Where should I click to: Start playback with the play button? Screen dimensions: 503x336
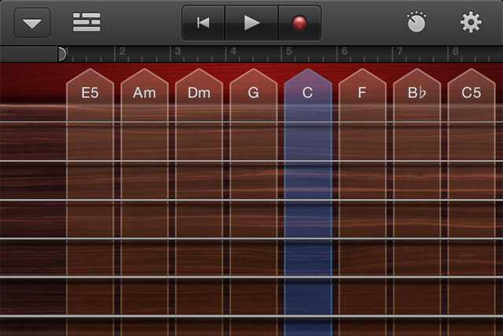coord(251,23)
